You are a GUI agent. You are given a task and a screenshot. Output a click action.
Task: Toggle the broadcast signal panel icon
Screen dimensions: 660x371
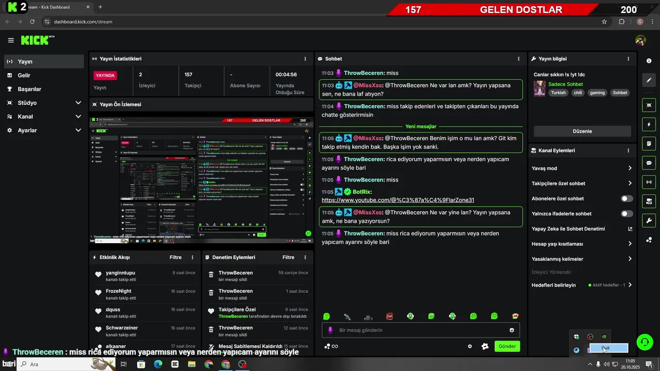coord(649,182)
